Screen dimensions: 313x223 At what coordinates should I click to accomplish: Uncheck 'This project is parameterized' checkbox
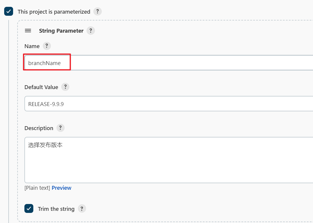click(9, 11)
